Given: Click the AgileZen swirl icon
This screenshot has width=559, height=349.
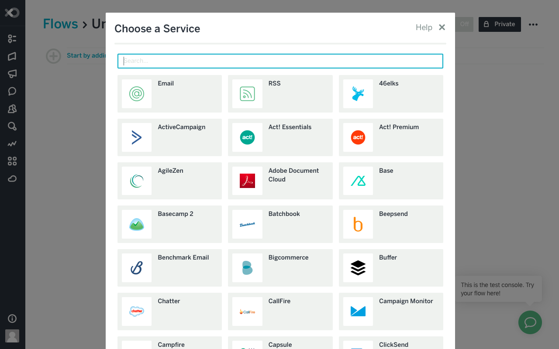Looking at the screenshot, I should (137, 181).
